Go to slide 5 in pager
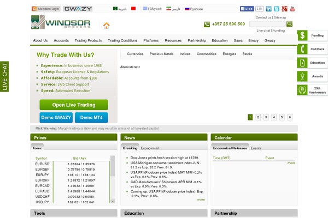This screenshot has width=328, height=218. [x=282, y=117]
